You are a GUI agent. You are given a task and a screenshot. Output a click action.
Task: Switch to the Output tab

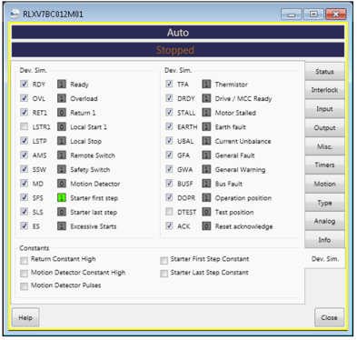click(x=324, y=127)
